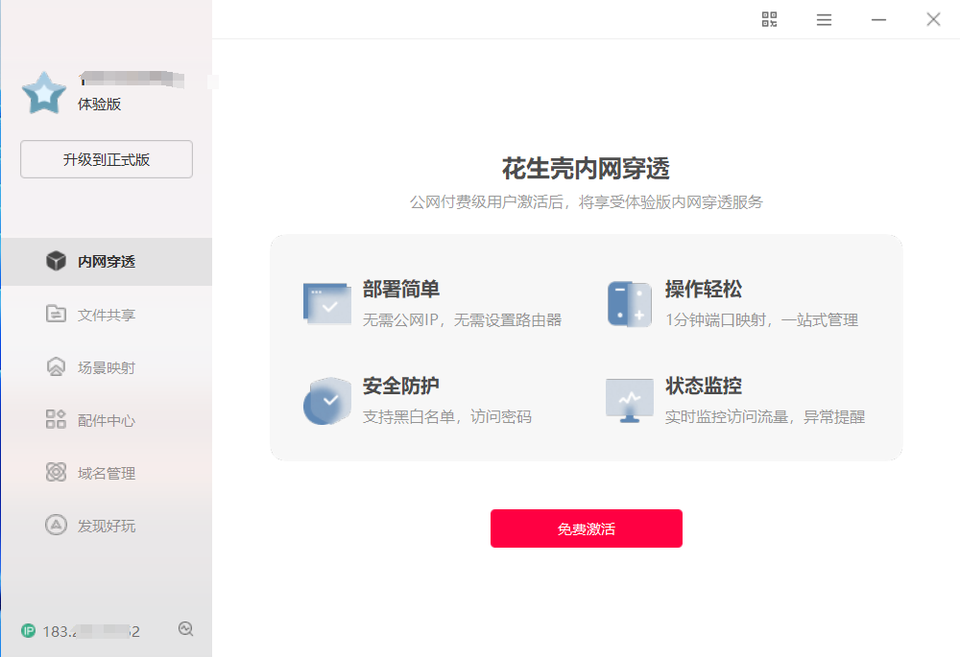Screen dimensions: 960x657
Task: Click the green IP badge icon
Action: 28,631
